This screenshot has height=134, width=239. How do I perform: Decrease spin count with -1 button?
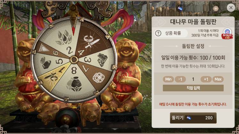[180, 79]
